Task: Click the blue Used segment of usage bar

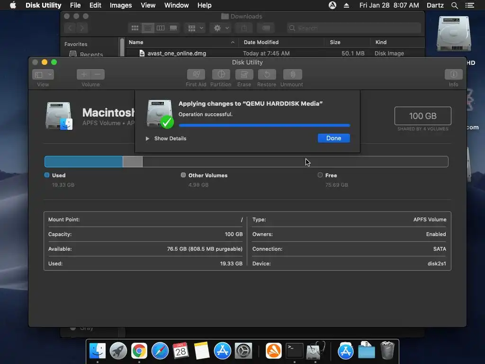Action: click(83, 162)
